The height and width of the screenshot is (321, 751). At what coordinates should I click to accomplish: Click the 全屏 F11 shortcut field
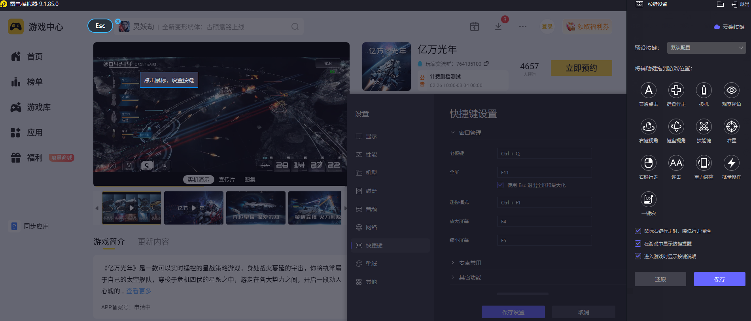tap(544, 172)
